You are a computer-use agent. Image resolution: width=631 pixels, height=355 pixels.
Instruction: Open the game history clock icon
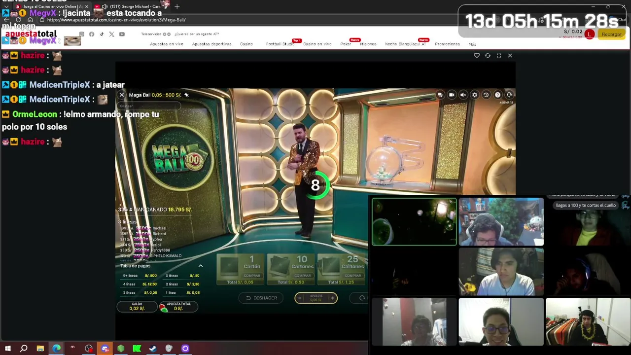[486, 95]
